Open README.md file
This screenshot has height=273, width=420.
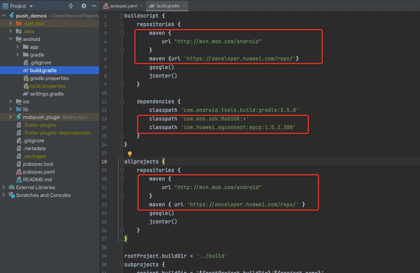click(x=37, y=179)
